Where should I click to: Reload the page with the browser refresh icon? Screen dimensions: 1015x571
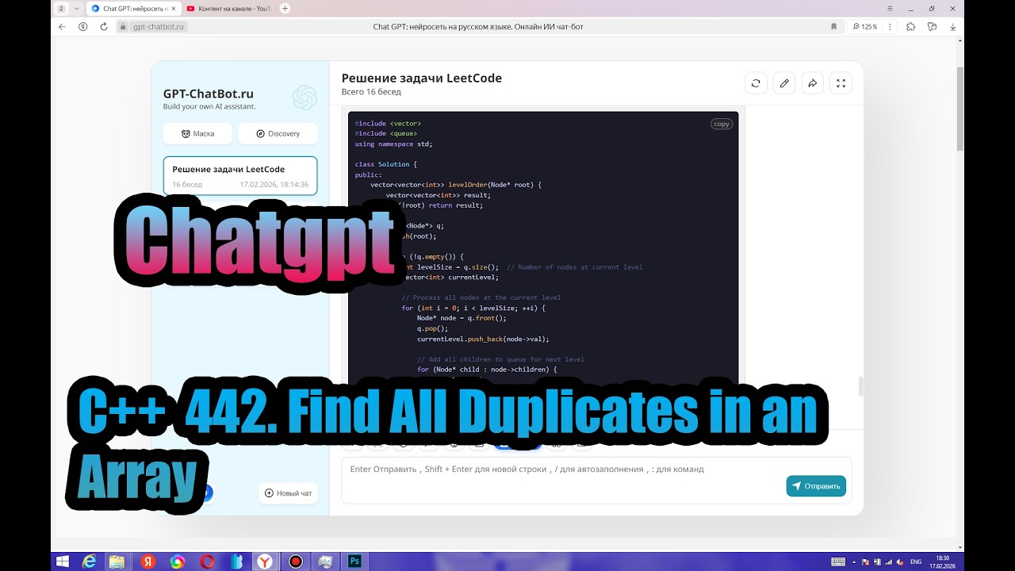[104, 26]
